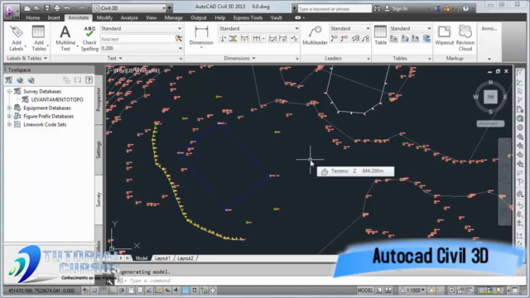Insert a Table from Tables panel
This screenshot has height=298, width=530.
coord(380,36)
